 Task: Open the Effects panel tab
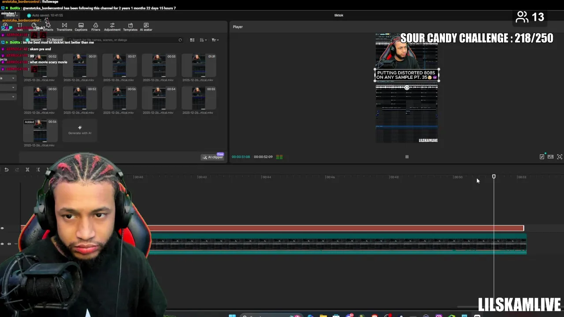tap(48, 27)
